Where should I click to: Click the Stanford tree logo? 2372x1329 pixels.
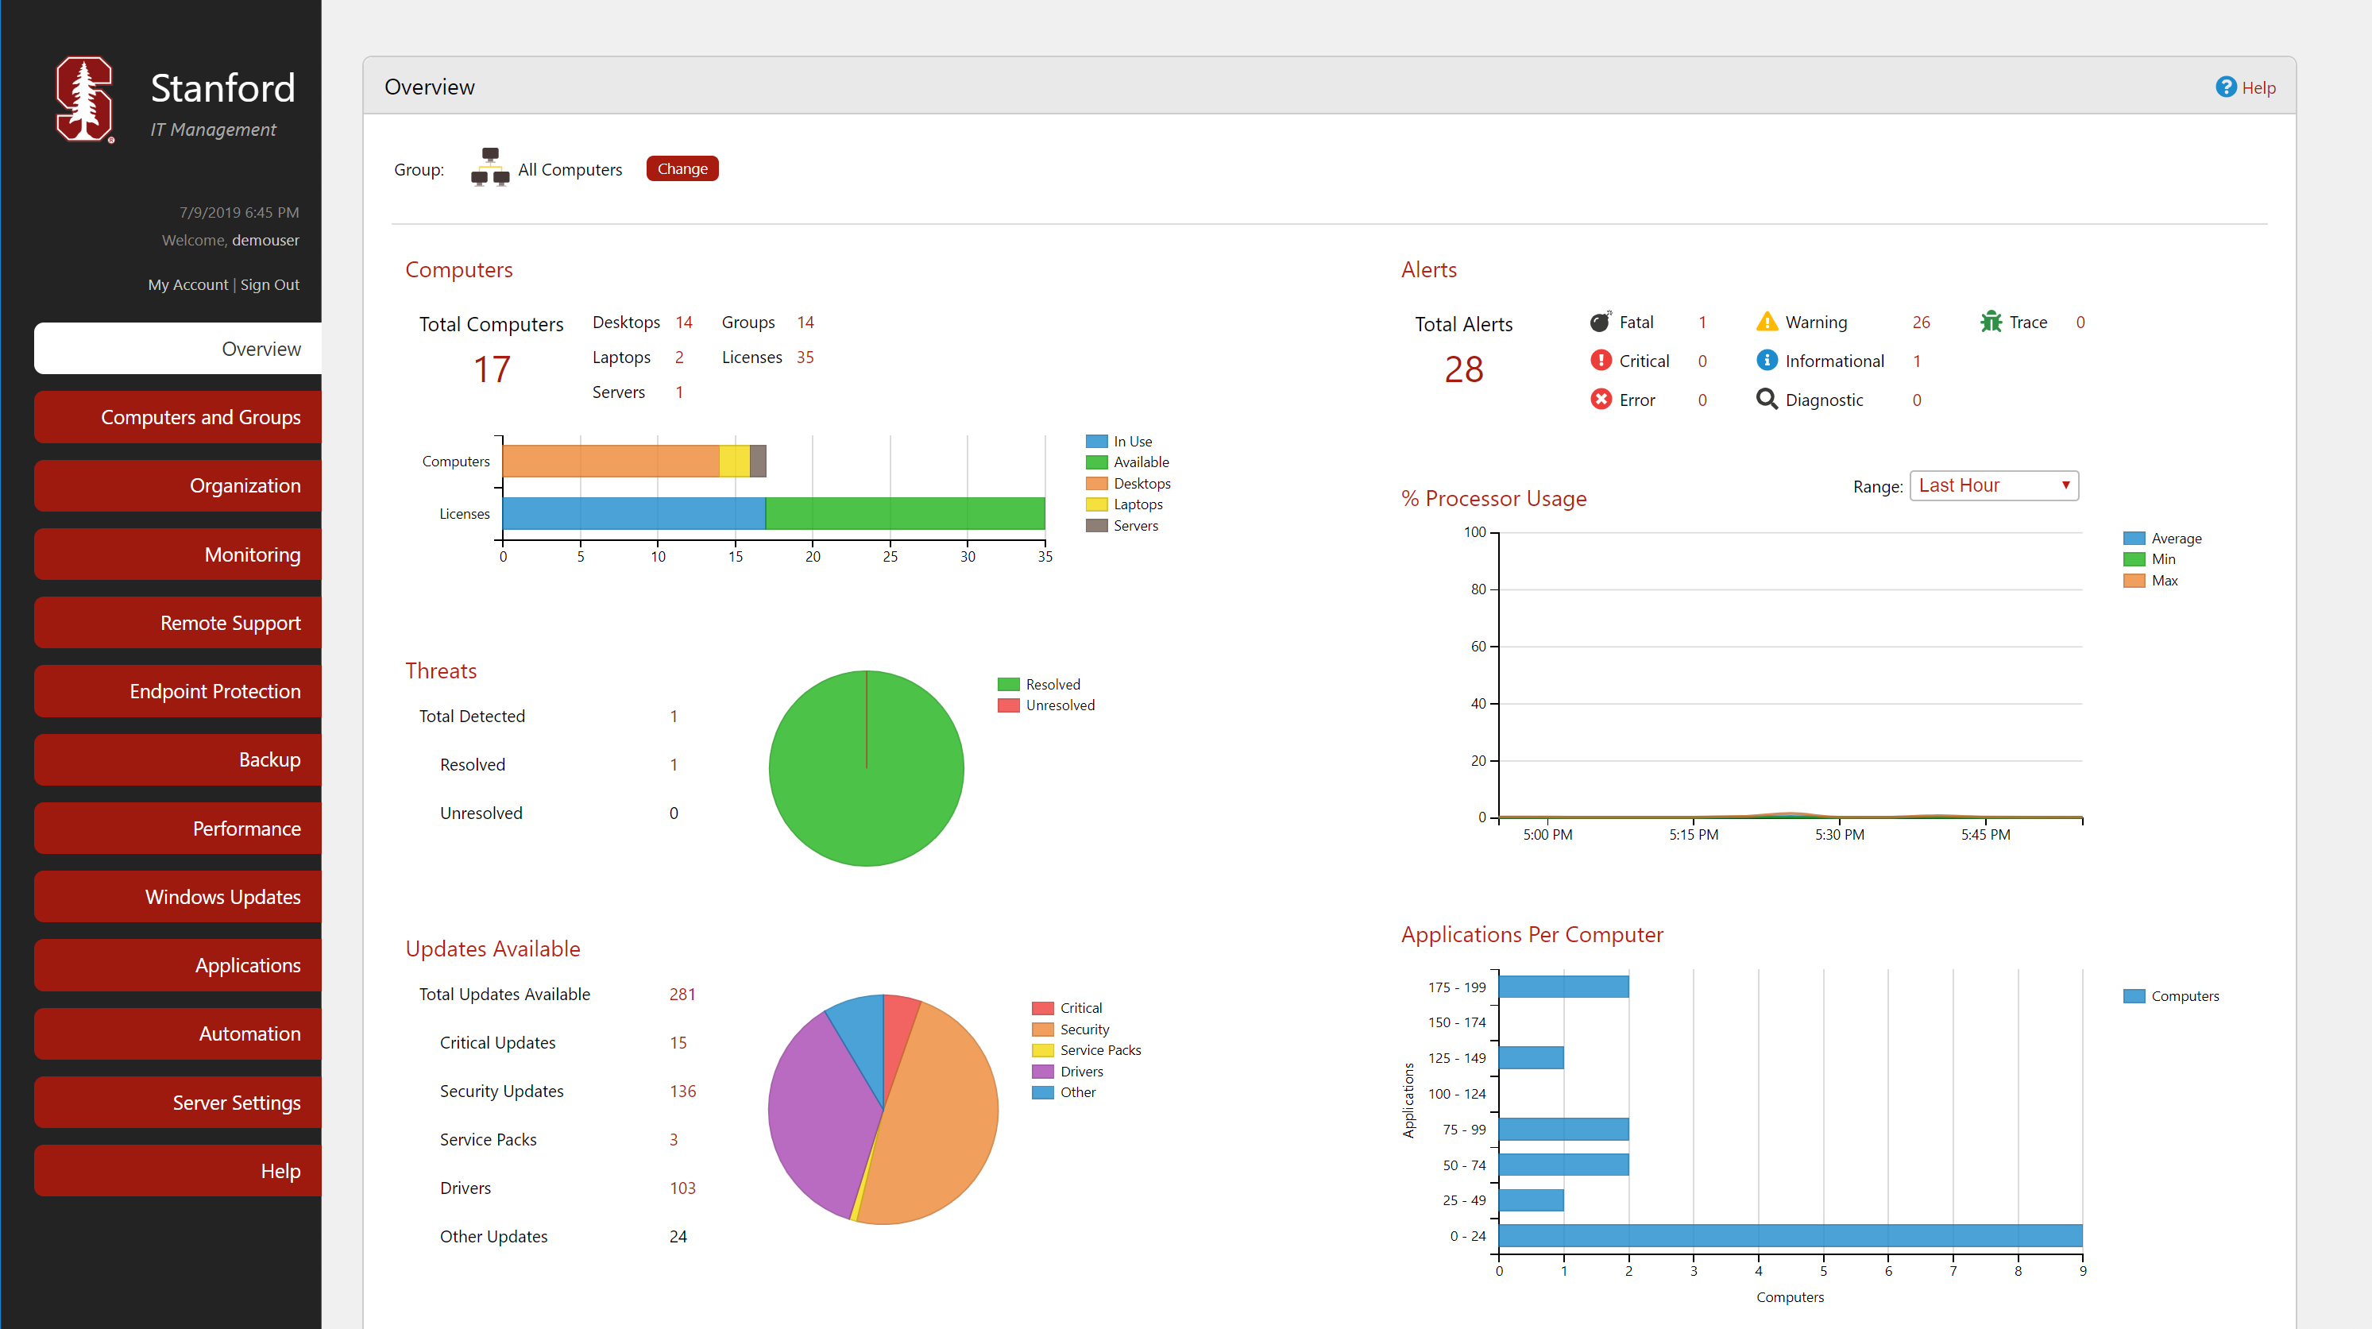coord(85,99)
